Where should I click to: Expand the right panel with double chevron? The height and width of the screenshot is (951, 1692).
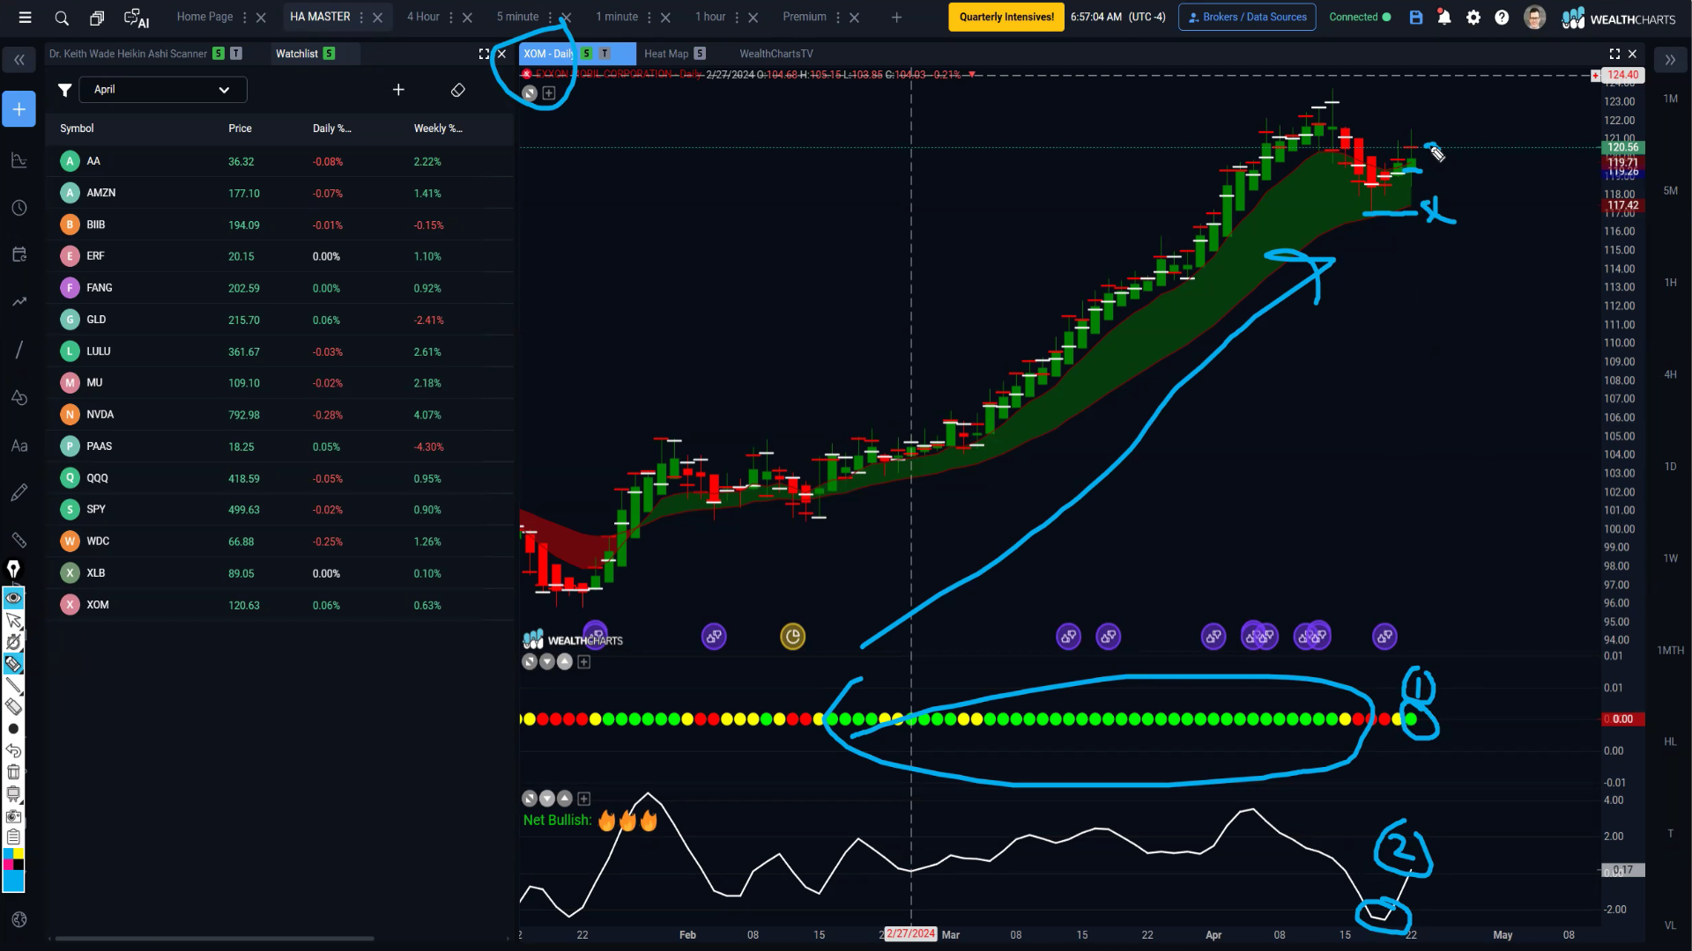[x=1670, y=60]
